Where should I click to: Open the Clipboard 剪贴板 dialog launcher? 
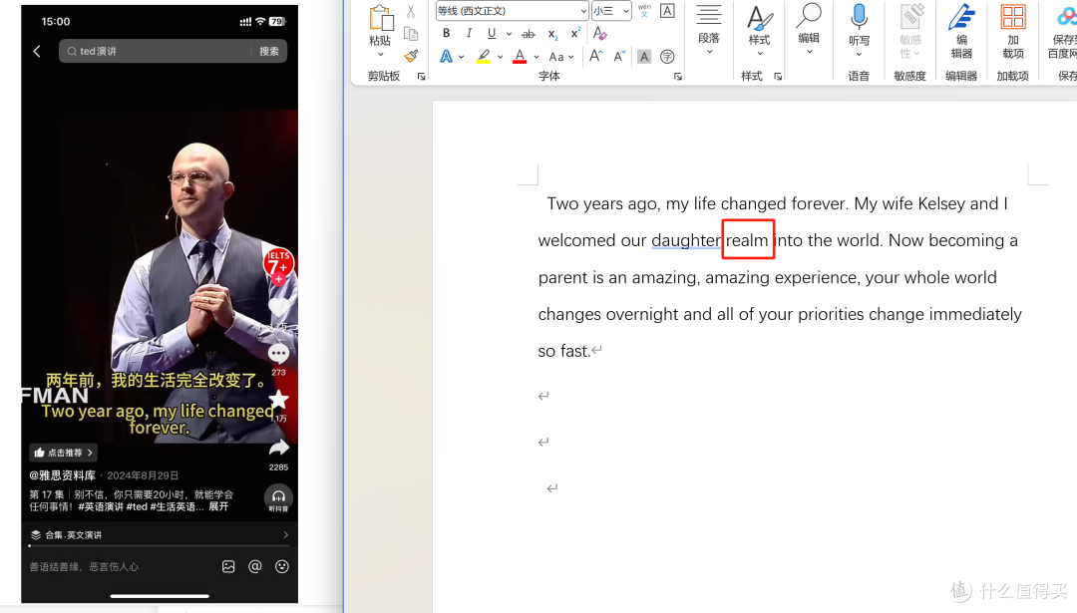point(421,76)
